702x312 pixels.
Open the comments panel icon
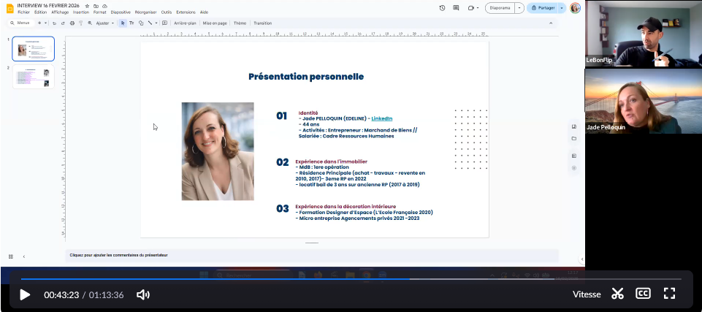[457, 7]
